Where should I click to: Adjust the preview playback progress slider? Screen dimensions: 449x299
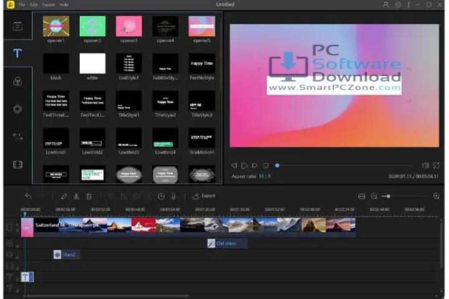pos(345,165)
